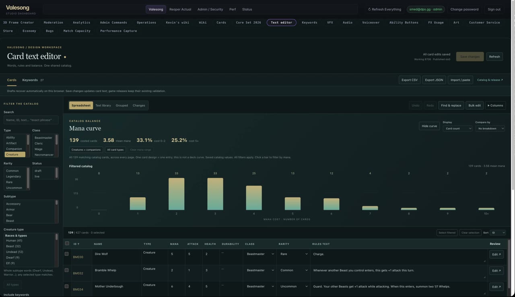Check the Bramble Whelp row checkbox
Image resolution: width=515 pixels, height=297 pixels.
click(x=67, y=270)
